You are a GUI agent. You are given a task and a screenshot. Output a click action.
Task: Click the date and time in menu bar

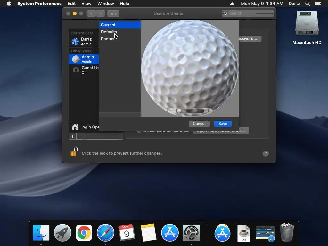point(262,4)
